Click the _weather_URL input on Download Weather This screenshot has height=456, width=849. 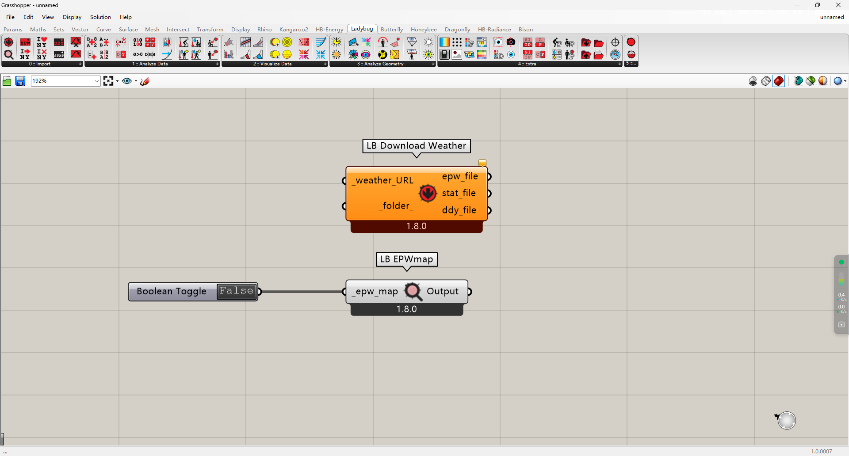(383, 180)
